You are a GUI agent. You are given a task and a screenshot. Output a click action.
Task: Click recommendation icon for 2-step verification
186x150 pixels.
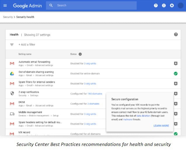(176, 94)
